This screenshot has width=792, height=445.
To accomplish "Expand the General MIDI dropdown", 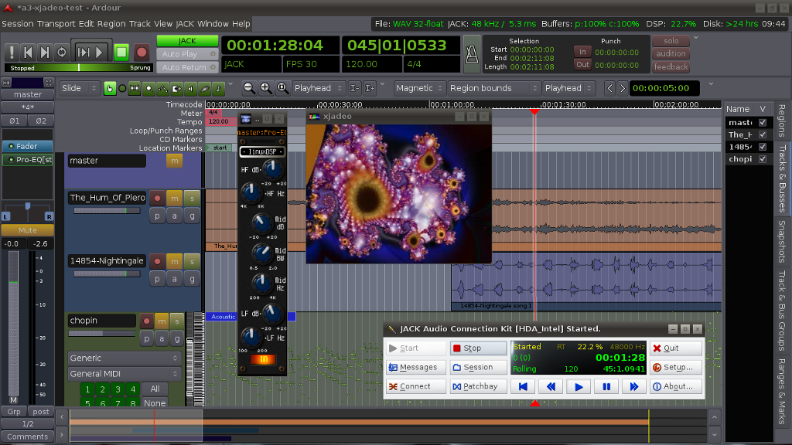I will point(124,374).
